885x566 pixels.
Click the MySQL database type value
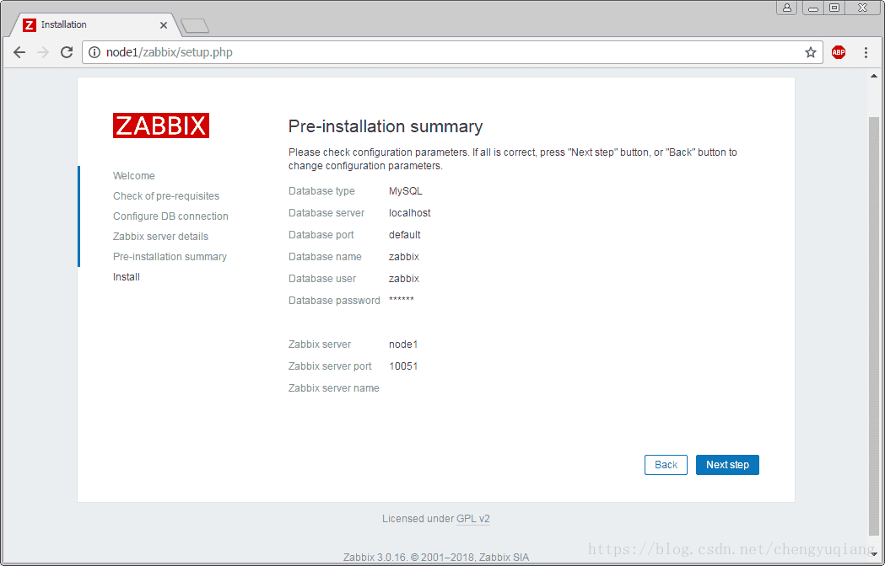(x=405, y=191)
